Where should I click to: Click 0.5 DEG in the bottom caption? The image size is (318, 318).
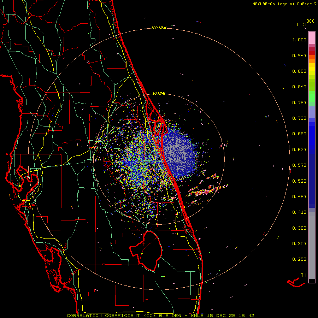(171, 316)
